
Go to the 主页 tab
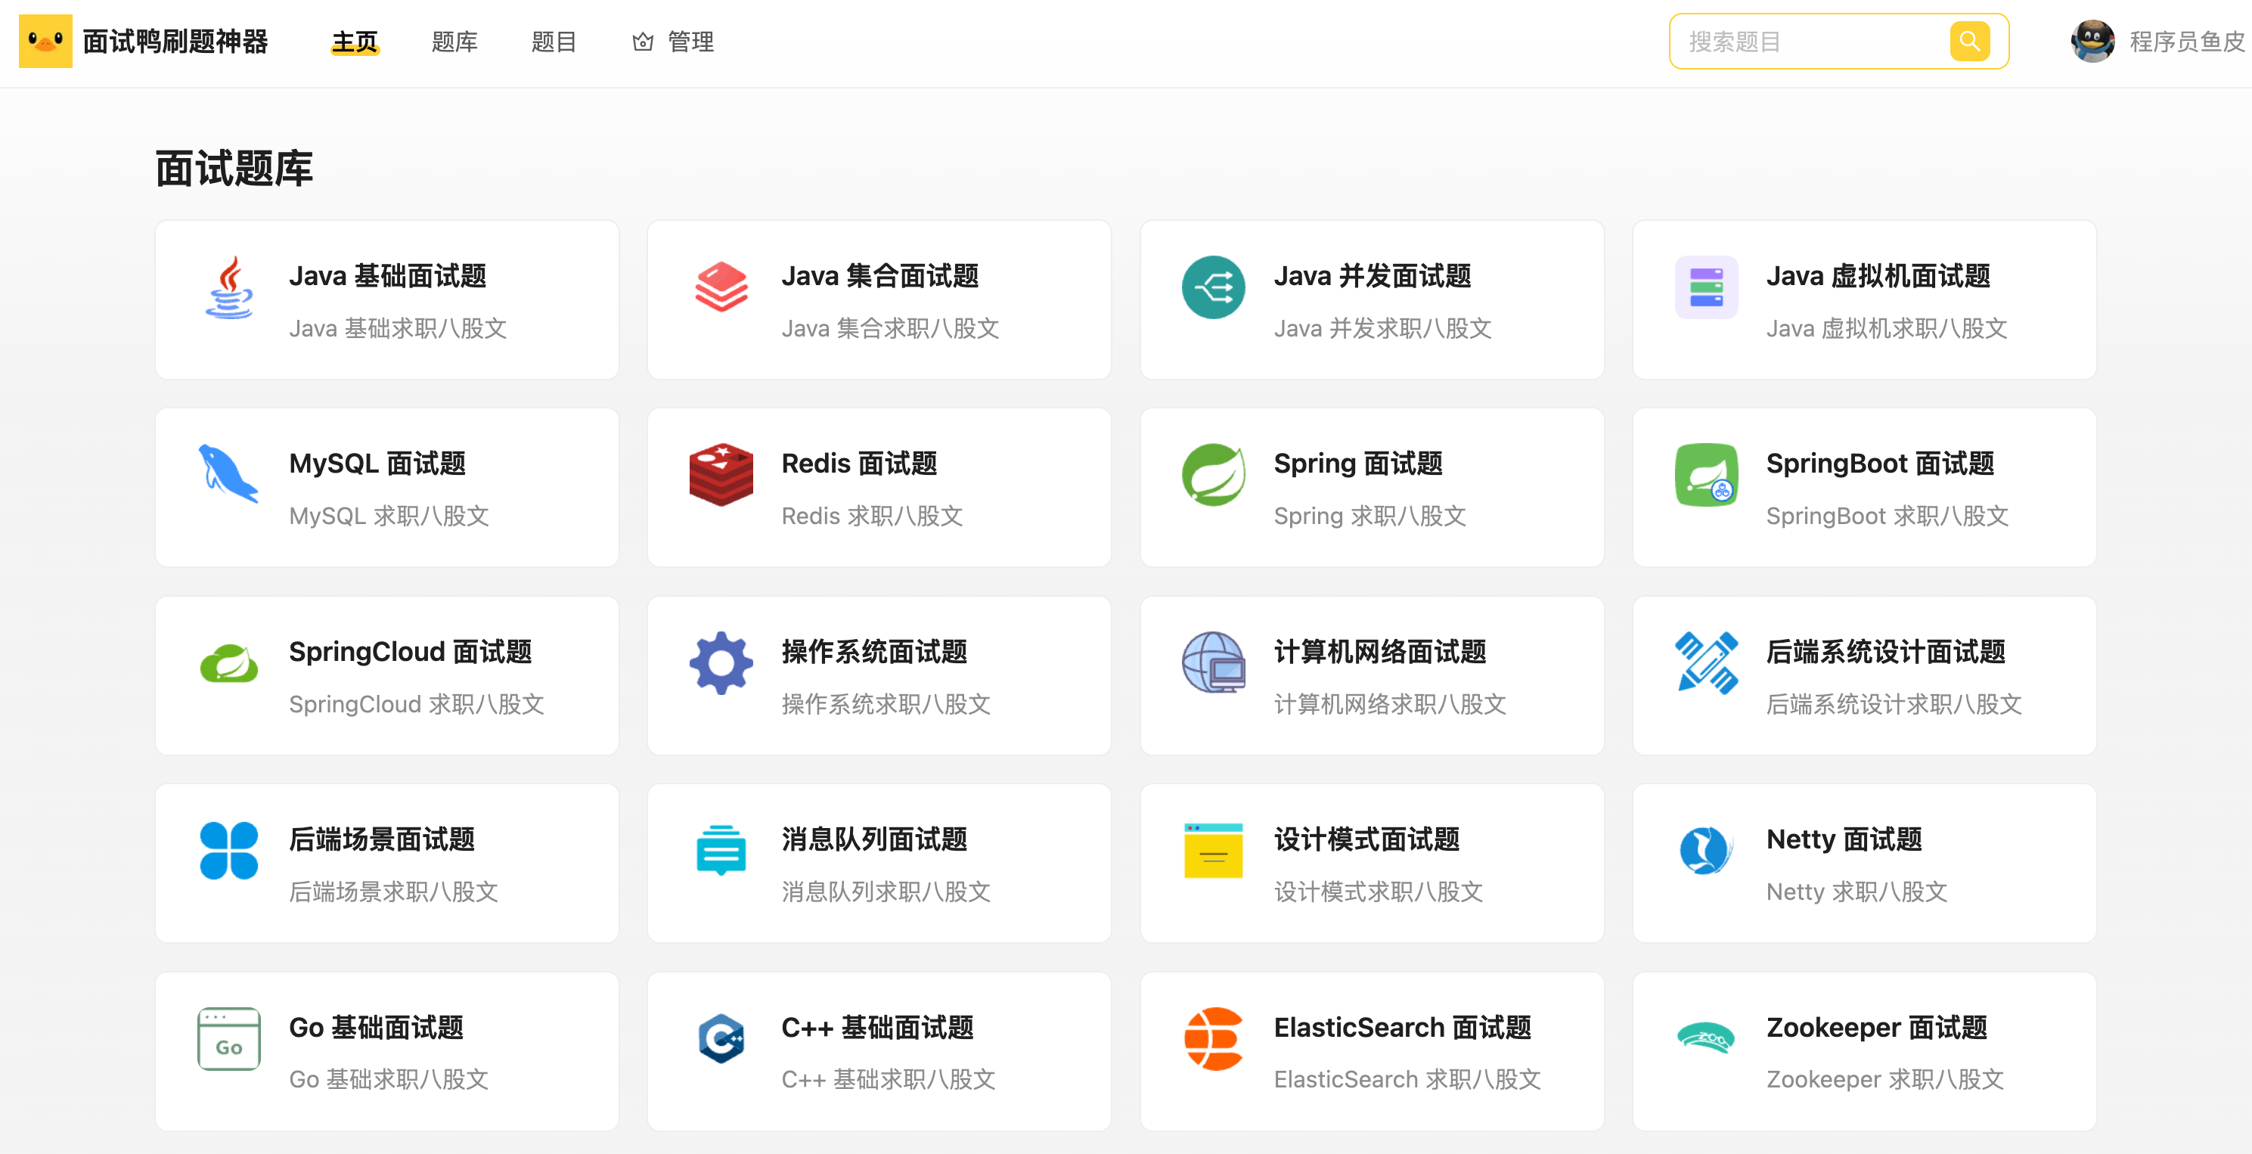[354, 42]
